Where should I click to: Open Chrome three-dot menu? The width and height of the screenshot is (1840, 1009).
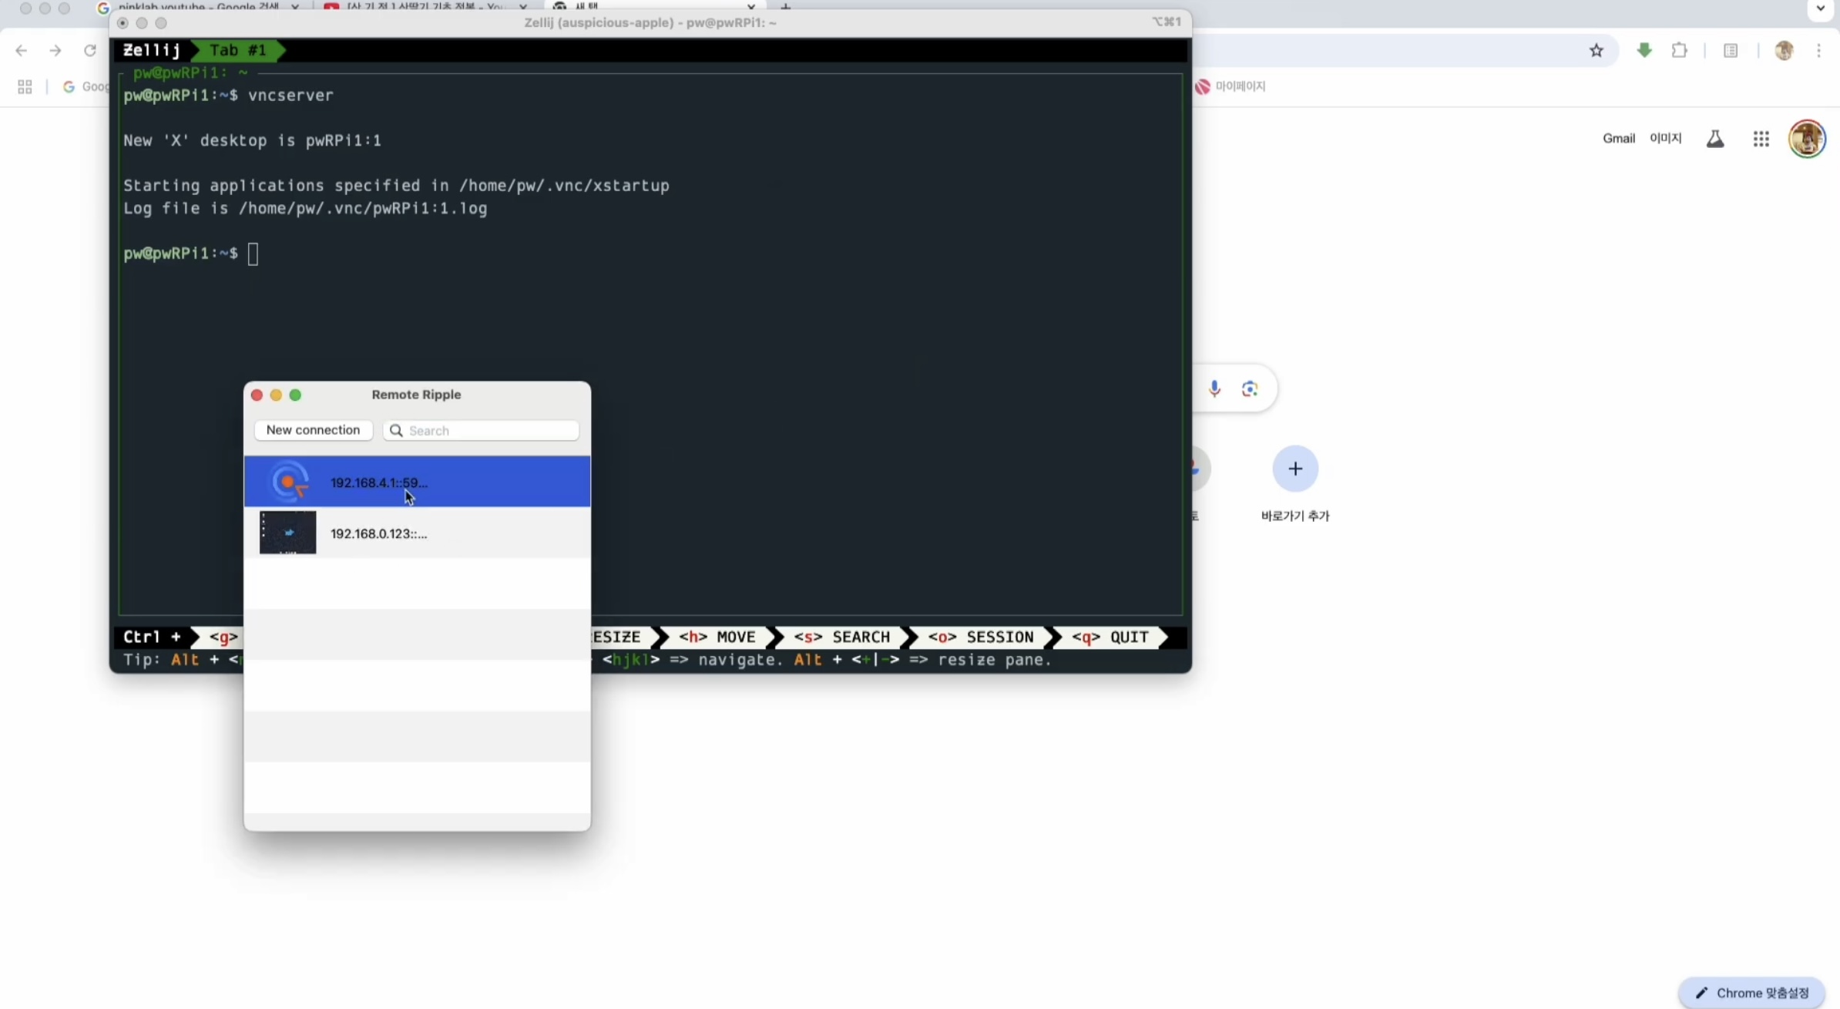[1818, 51]
